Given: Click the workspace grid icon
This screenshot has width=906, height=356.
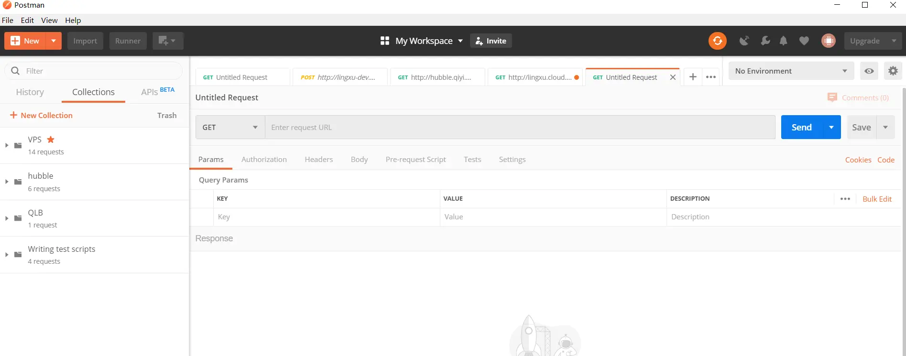Looking at the screenshot, I should (x=384, y=41).
